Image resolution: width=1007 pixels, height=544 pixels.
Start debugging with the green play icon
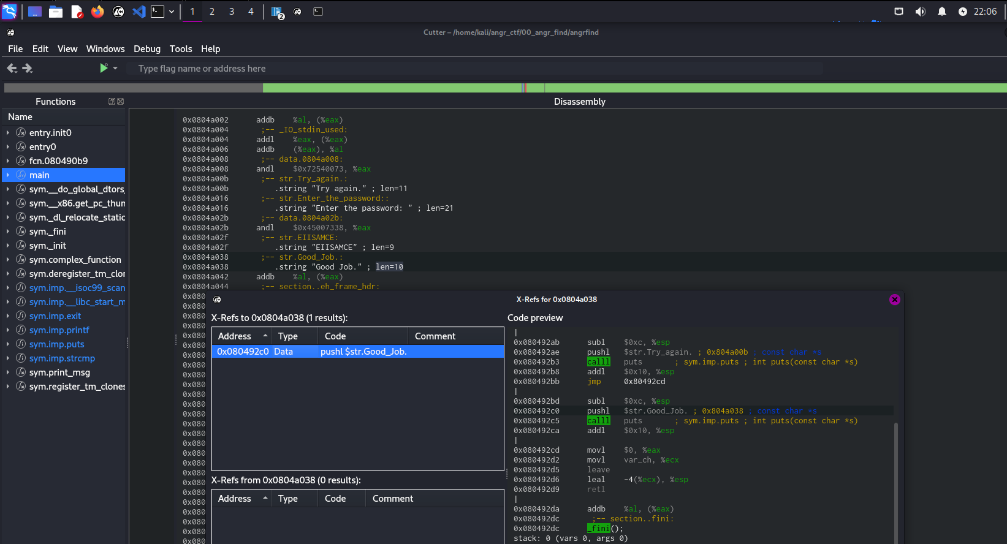click(x=104, y=68)
